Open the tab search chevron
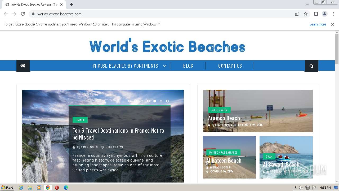Image resolution: width=339 pixels, height=191 pixels. [x=307, y=5]
